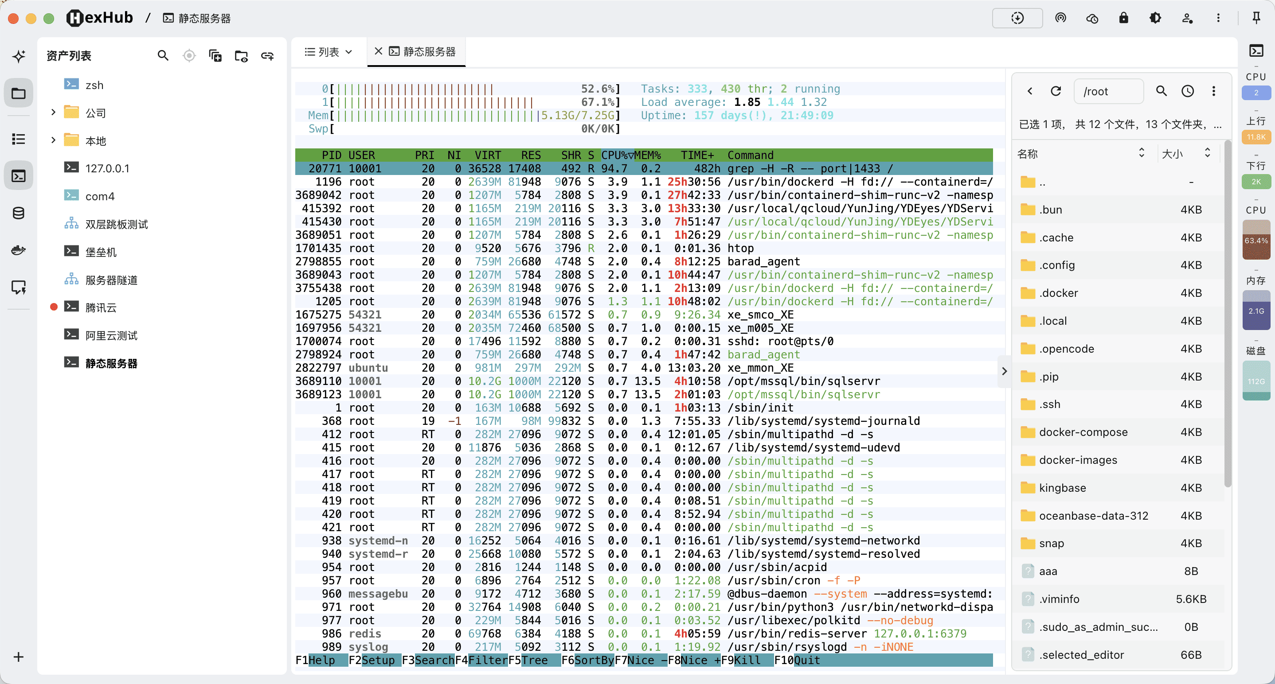The width and height of the screenshot is (1275, 684).
Task: Click the broadcast signal icon in title bar
Action: tap(1060, 18)
